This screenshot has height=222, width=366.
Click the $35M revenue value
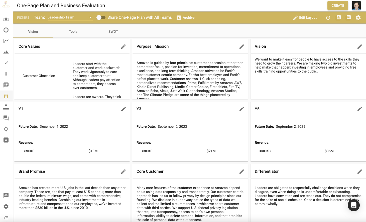329,151
